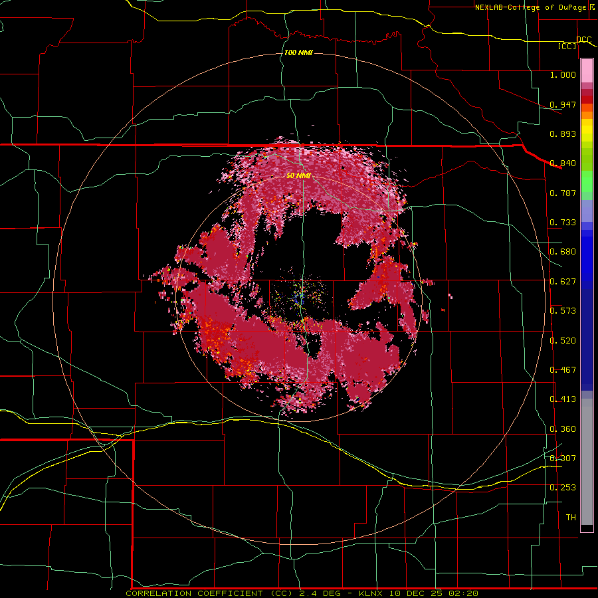Click the 50 NMI range ring label

pyautogui.click(x=298, y=176)
